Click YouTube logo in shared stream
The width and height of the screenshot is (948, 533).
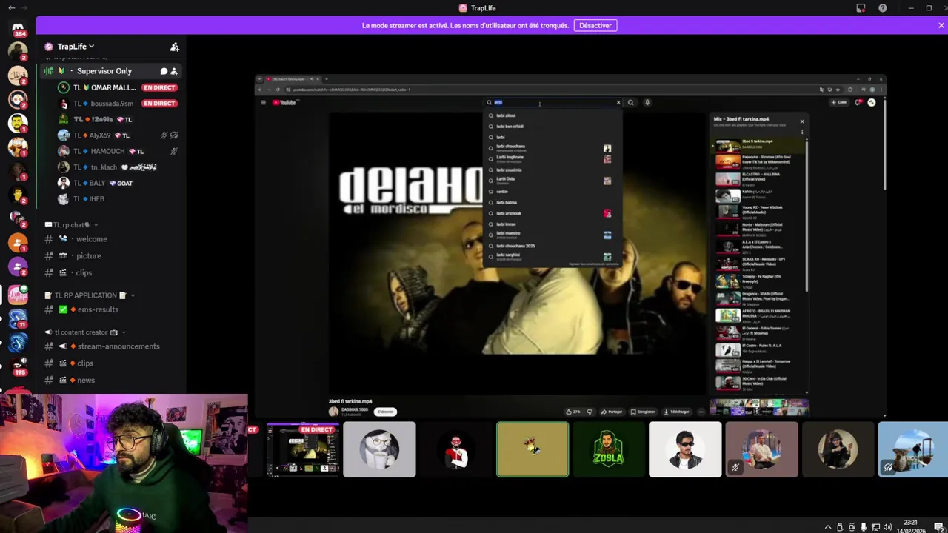[x=285, y=103]
